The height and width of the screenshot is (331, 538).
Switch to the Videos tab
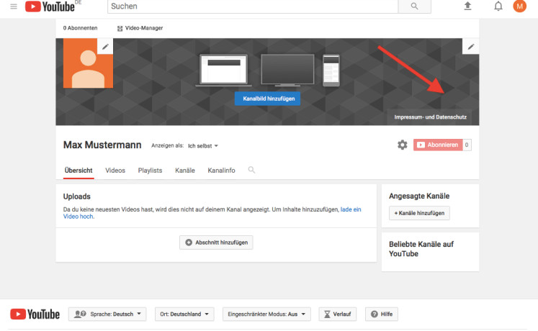coord(115,171)
